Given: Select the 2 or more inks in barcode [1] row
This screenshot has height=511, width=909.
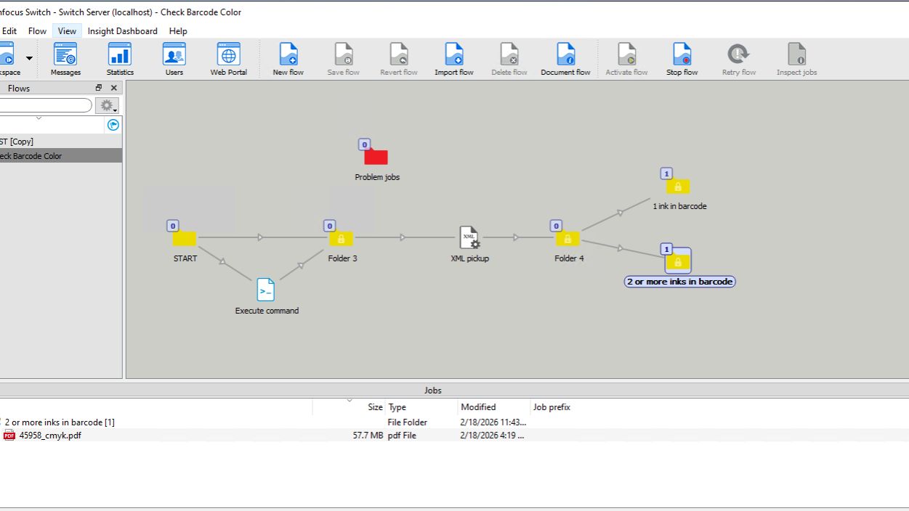Looking at the screenshot, I should [454, 422].
